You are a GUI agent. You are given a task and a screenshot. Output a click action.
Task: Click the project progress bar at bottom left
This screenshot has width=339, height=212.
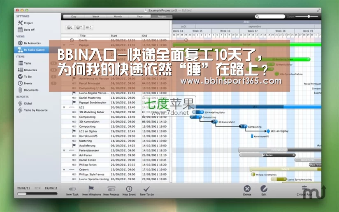click(37, 194)
